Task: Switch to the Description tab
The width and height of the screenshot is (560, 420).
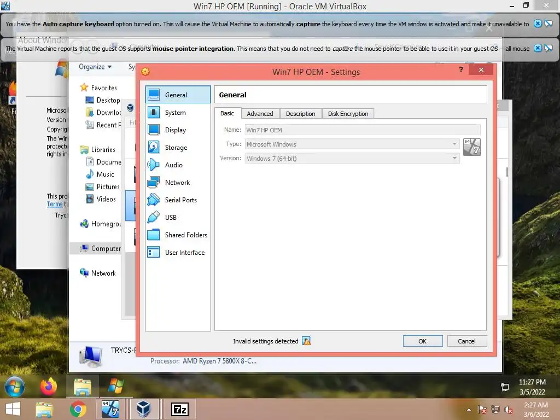Action: coord(301,114)
